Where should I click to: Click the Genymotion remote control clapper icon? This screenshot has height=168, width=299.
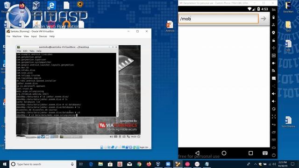(274, 40)
